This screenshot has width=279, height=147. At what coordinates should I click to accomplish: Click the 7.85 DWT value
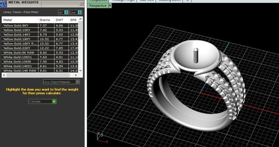coord(59,48)
